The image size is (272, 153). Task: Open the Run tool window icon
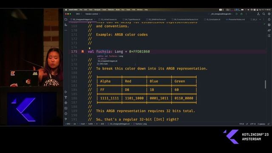[x=66, y=92]
